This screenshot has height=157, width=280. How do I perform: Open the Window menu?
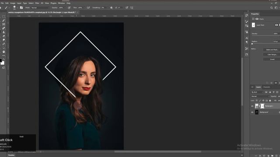click(61, 3)
